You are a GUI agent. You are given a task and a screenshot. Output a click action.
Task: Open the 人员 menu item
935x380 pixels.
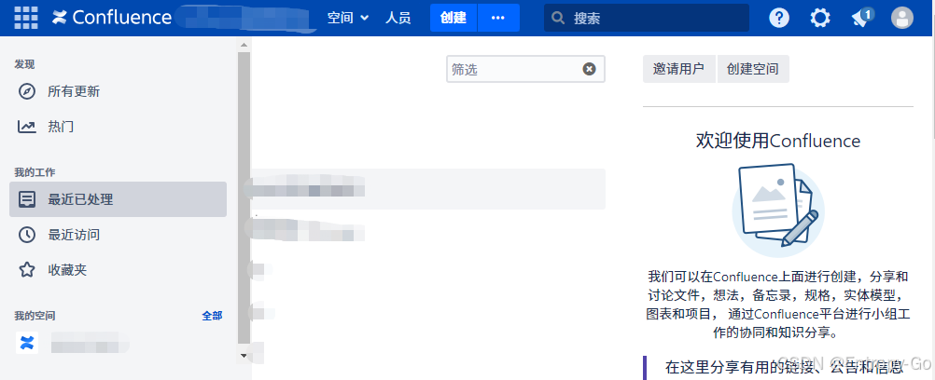point(398,18)
